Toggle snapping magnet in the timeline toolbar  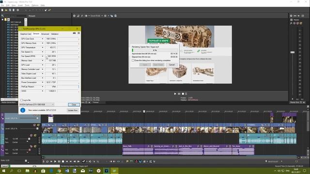pyautogui.click(x=136, y=161)
